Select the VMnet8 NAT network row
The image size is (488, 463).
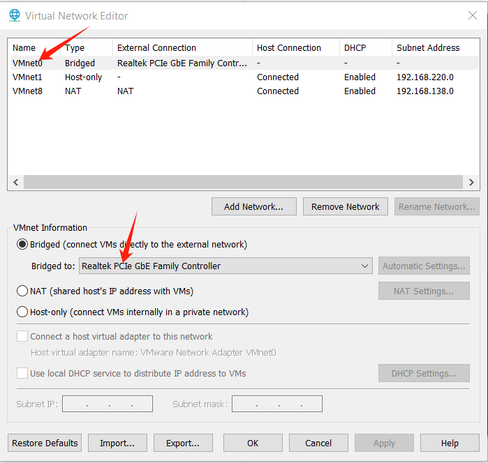244,91
